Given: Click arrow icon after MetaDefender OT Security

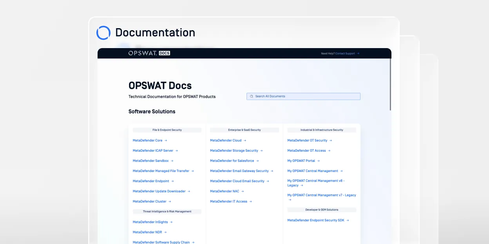Looking at the screenshot, I should tap(331, 140).
